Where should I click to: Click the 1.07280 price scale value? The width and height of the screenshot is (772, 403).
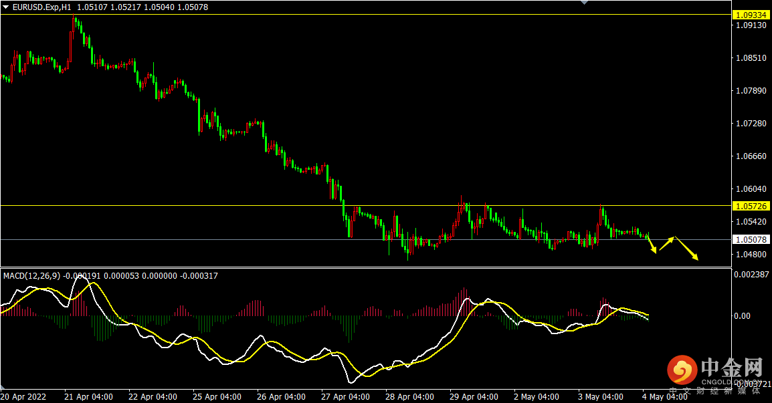pos(751,124)
